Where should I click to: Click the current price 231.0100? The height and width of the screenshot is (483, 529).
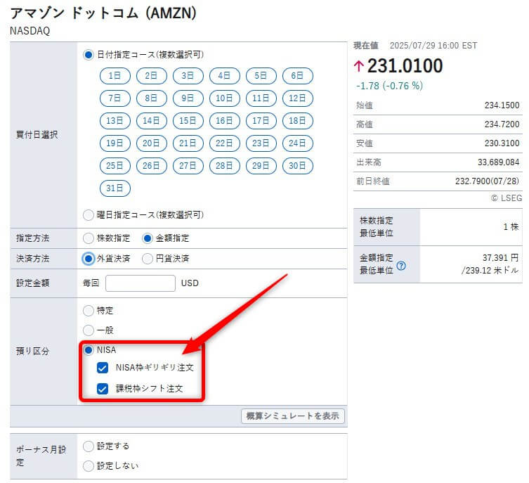(x=405, y=66)
